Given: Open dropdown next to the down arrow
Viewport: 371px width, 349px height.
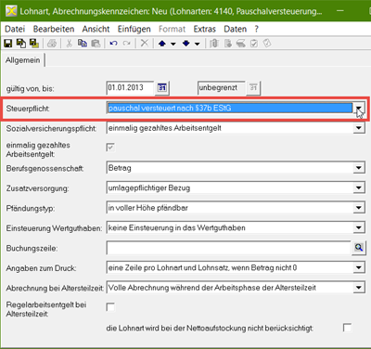Looking at the screenshot, I should pos(198,44).
